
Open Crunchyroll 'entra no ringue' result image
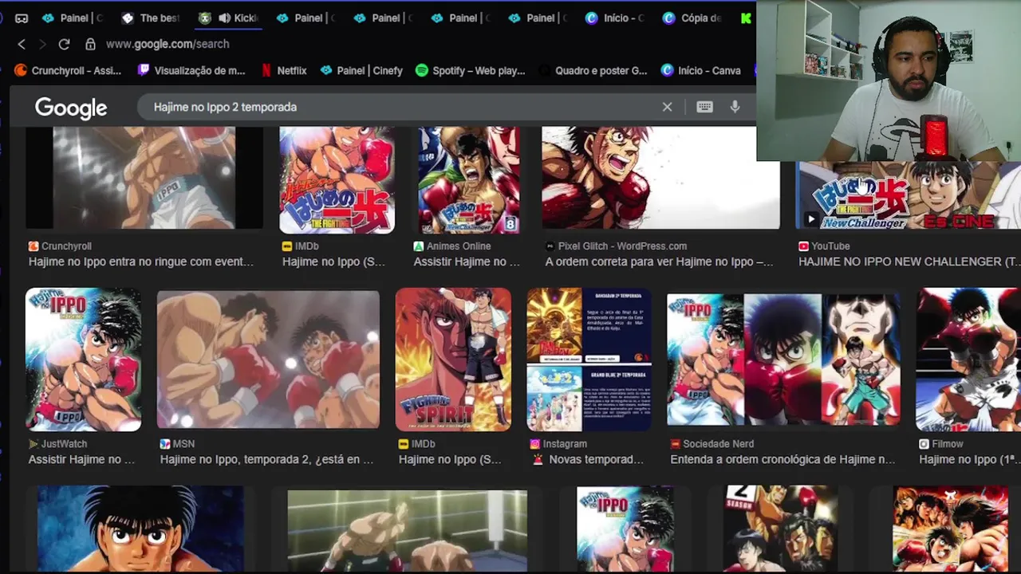coord(144,178)
